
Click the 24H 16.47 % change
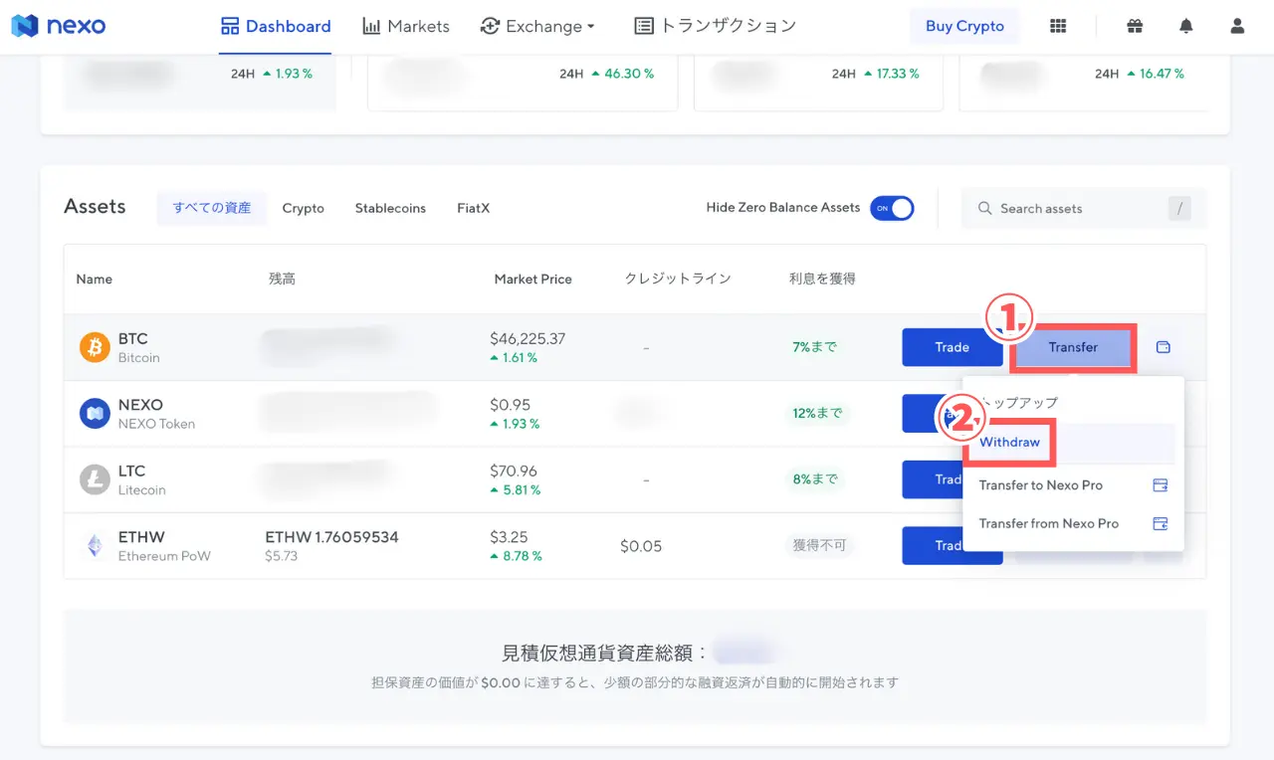(x=1140, y=74)
